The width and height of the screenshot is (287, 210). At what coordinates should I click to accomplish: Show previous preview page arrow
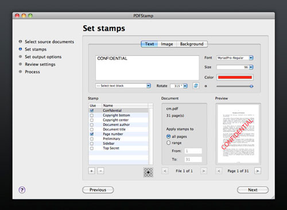tap(219, 171)
